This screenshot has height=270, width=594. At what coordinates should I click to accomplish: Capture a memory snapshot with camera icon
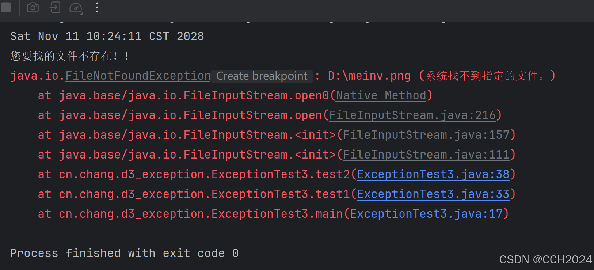coord(33,8)
